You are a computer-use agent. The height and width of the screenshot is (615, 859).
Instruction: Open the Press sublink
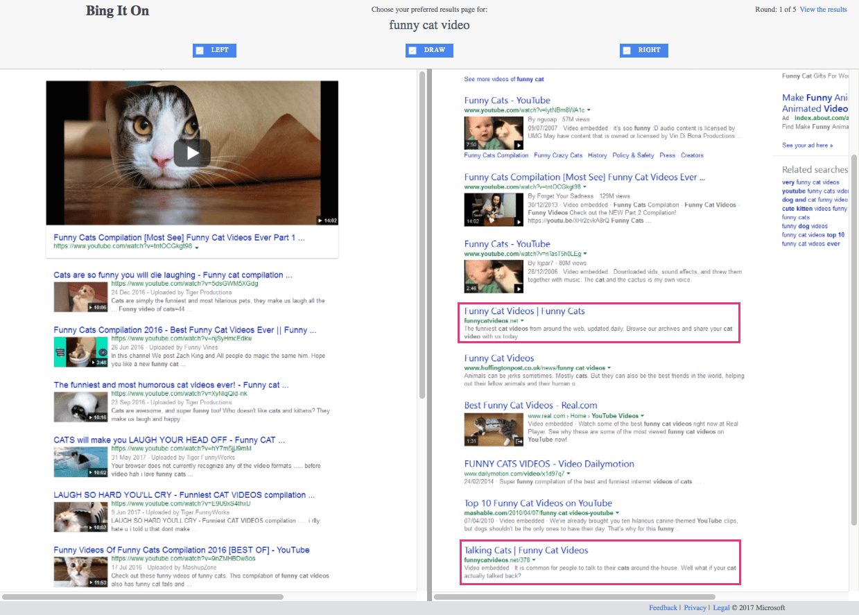point(667,155)
